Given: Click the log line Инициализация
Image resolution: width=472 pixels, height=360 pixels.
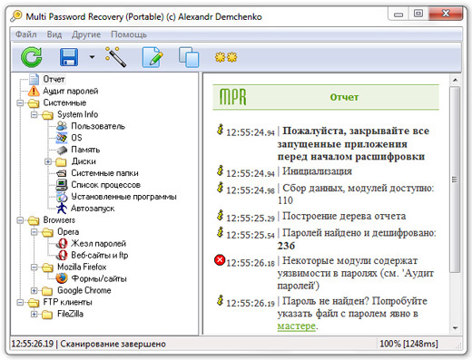Looking at the screenshot, I should 317,171.
